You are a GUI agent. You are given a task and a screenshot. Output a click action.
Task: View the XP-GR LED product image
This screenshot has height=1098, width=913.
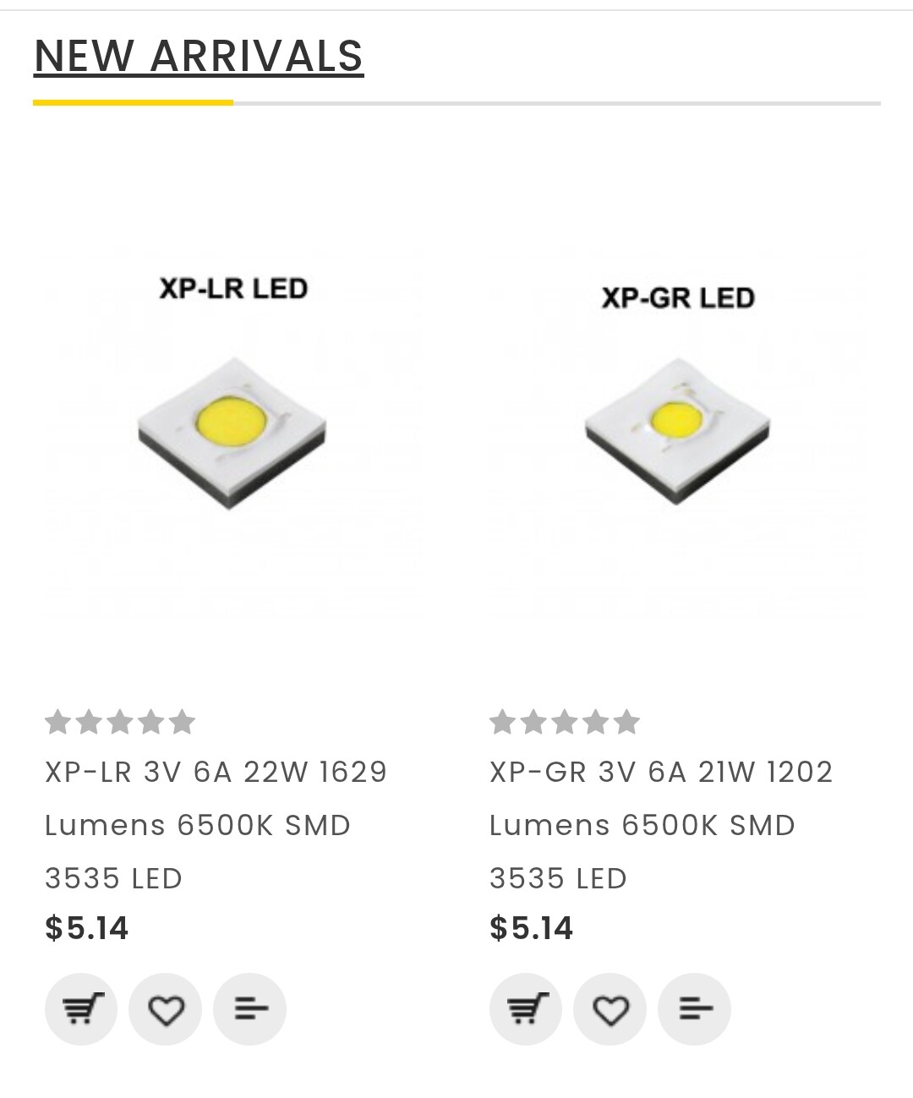tap(678, 430)
